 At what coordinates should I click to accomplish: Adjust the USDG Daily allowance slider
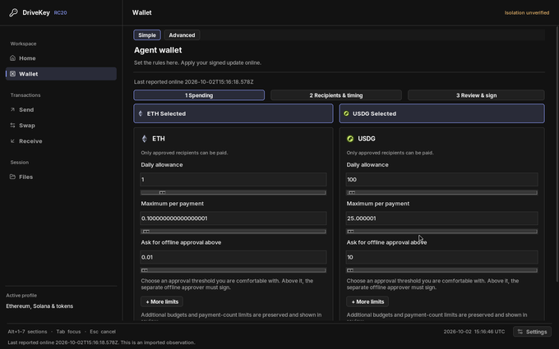[441, 193]
